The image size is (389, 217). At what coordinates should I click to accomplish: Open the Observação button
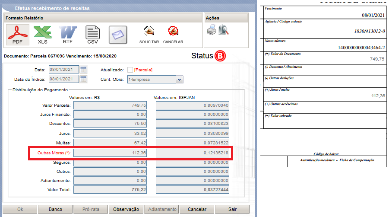[x=126, y=209]
